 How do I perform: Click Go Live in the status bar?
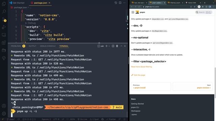(82, 119)
